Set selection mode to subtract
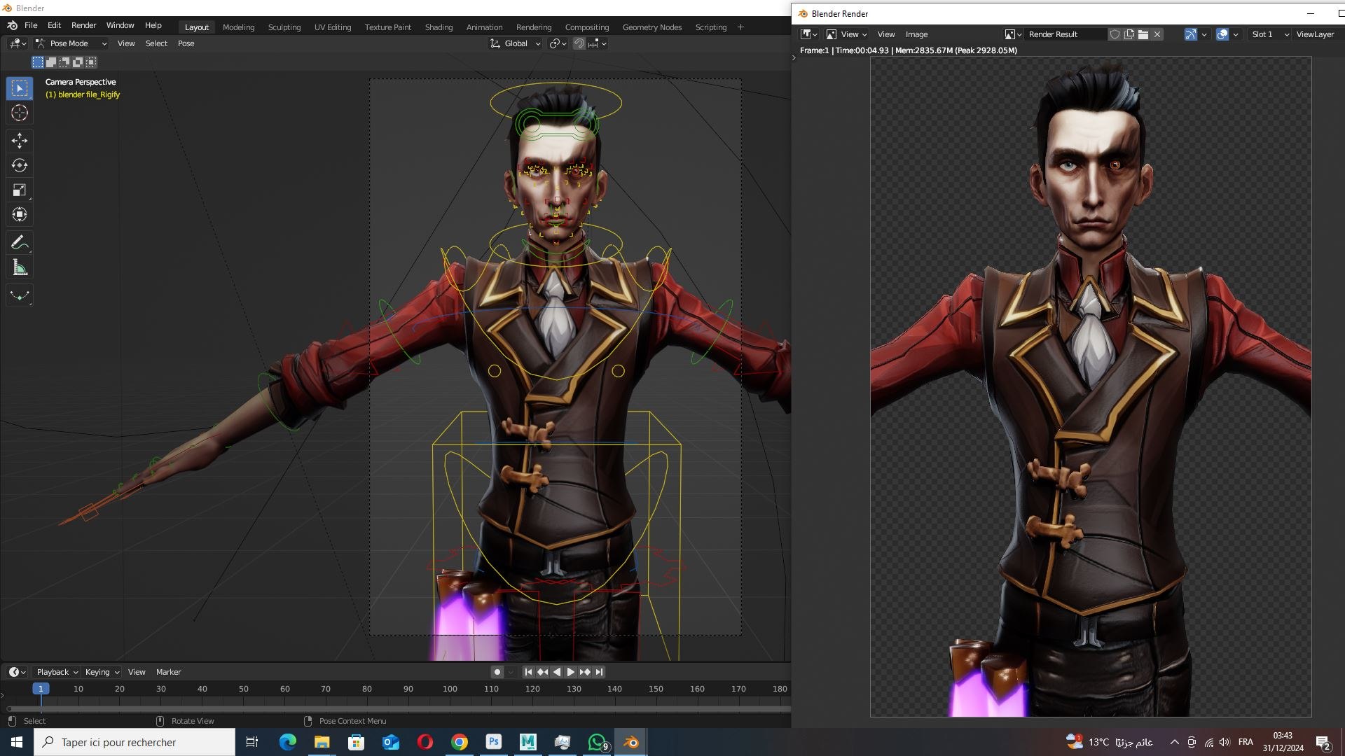The image size is (1345, 756). pyautogui.click(x=64, y=62)
